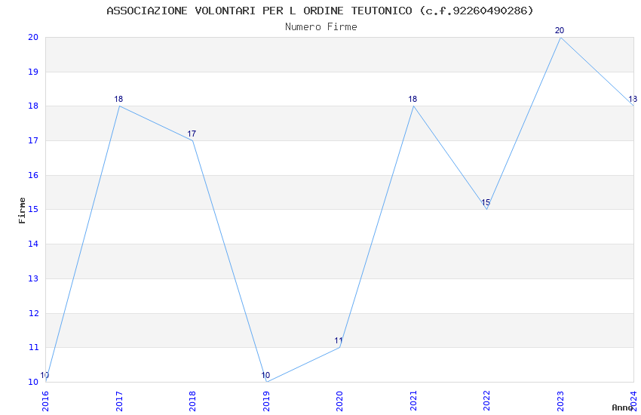Click the Anno x-axis title
Viewport: 641px width, 415px height.
point(622,407)
